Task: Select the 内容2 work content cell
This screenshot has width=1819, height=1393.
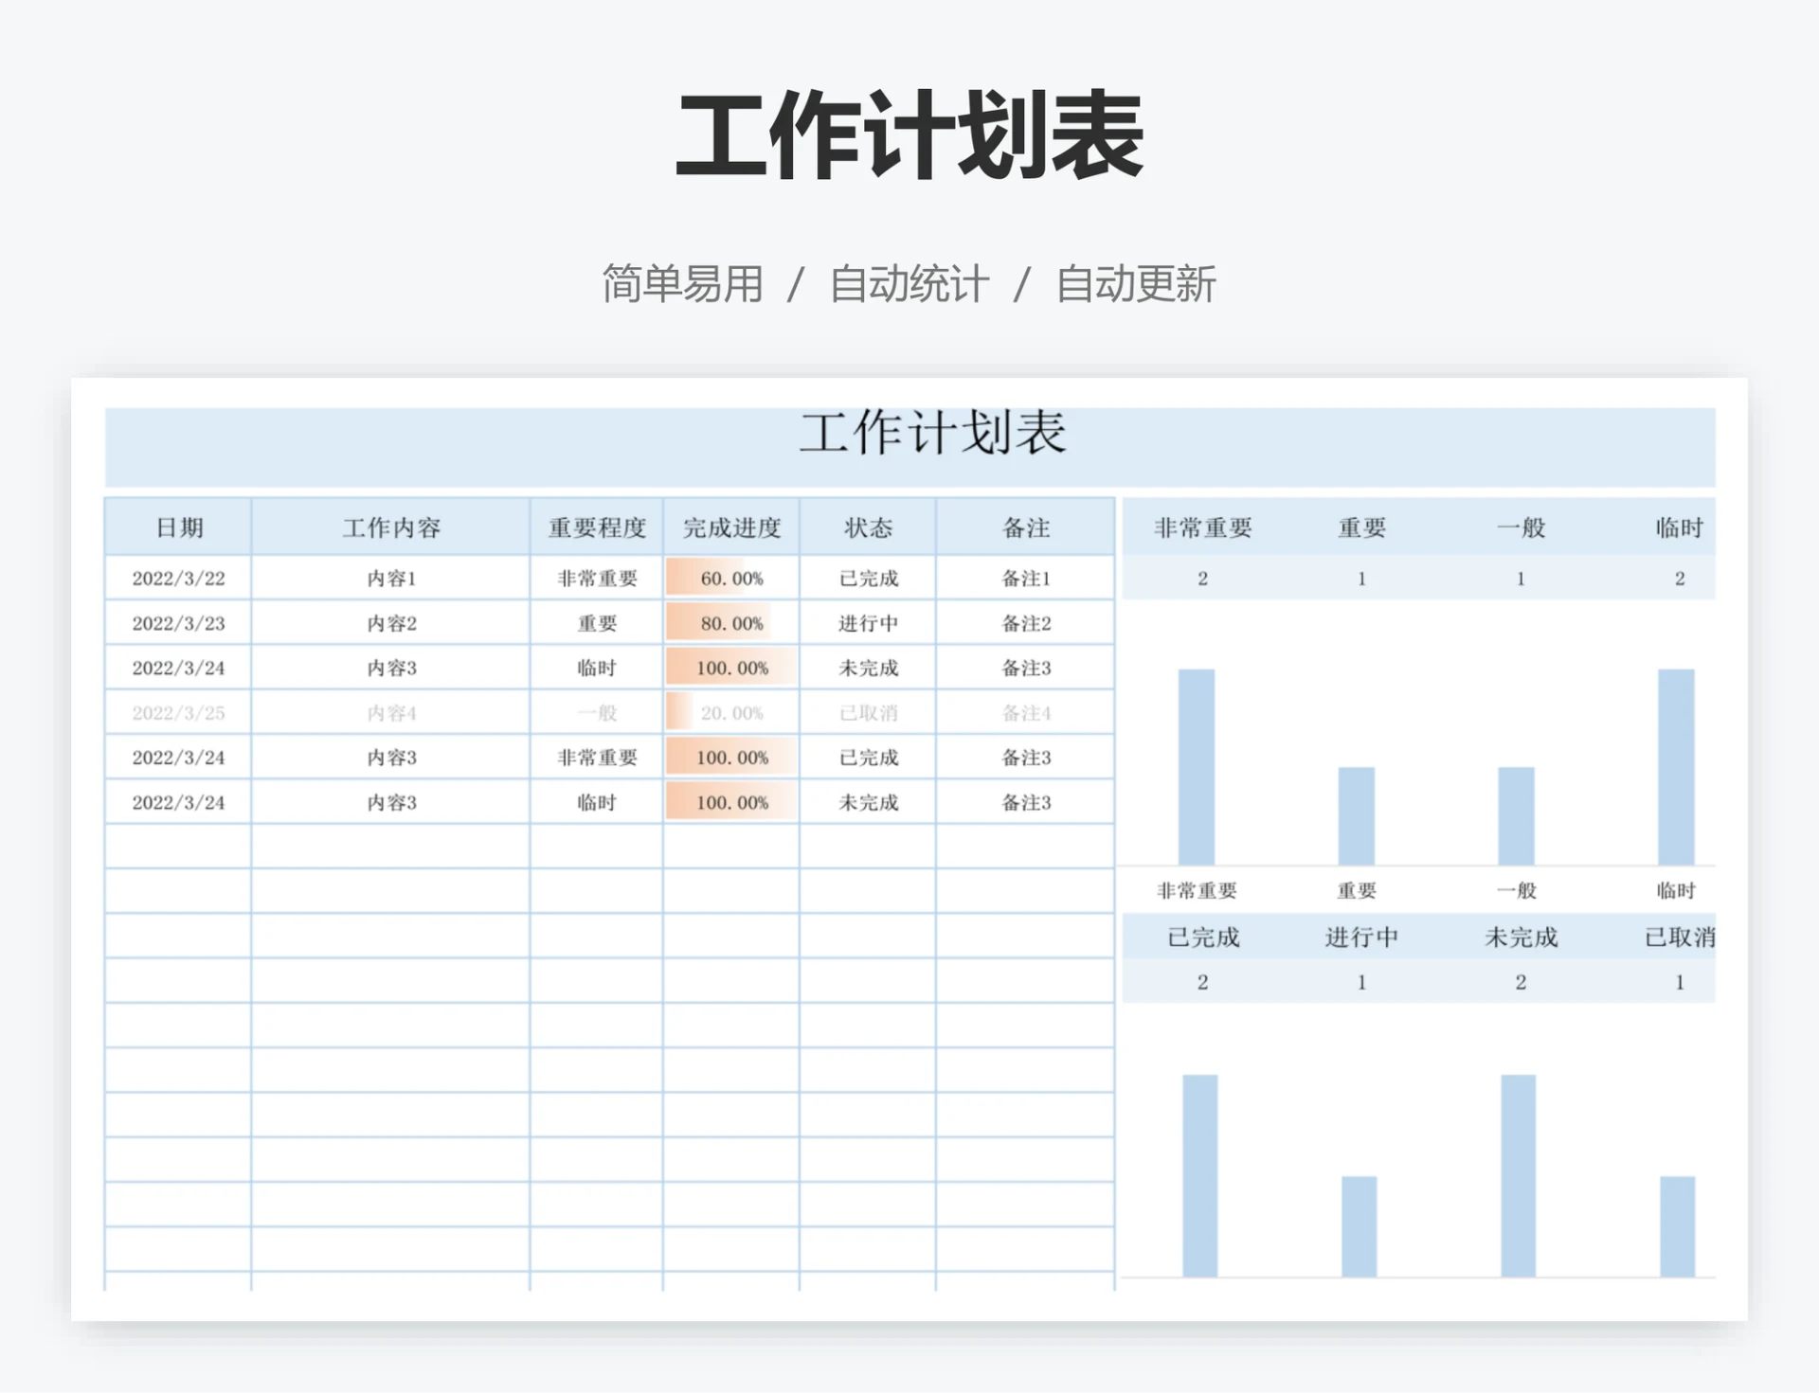Action: [x=390, y=622]
